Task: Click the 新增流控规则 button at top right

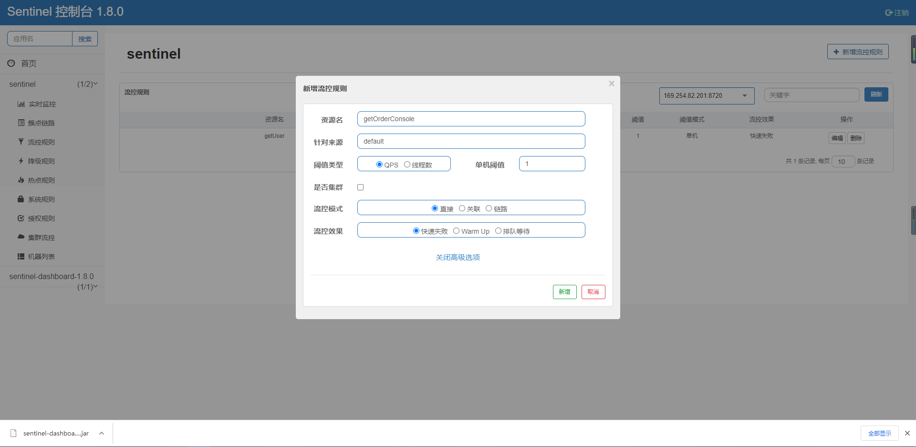Action: (858, 52)
